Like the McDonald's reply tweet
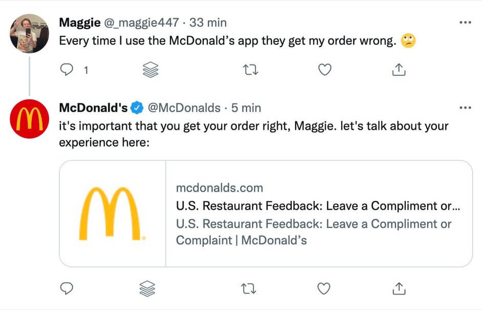 [324, 288]
